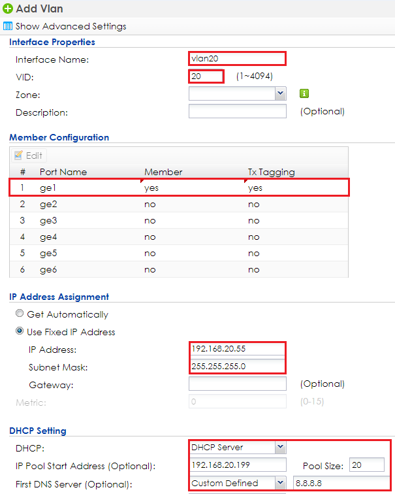
Task: Click the IP Address Assignment section heading
Action: pyautogui.click(x=59, y=297)
